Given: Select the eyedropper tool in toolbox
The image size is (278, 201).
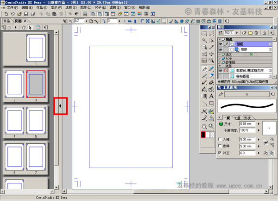Looking at the screenshot, I should coord(211,47).
